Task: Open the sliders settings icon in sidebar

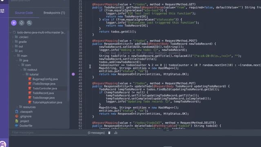Action: click(2, 11)
